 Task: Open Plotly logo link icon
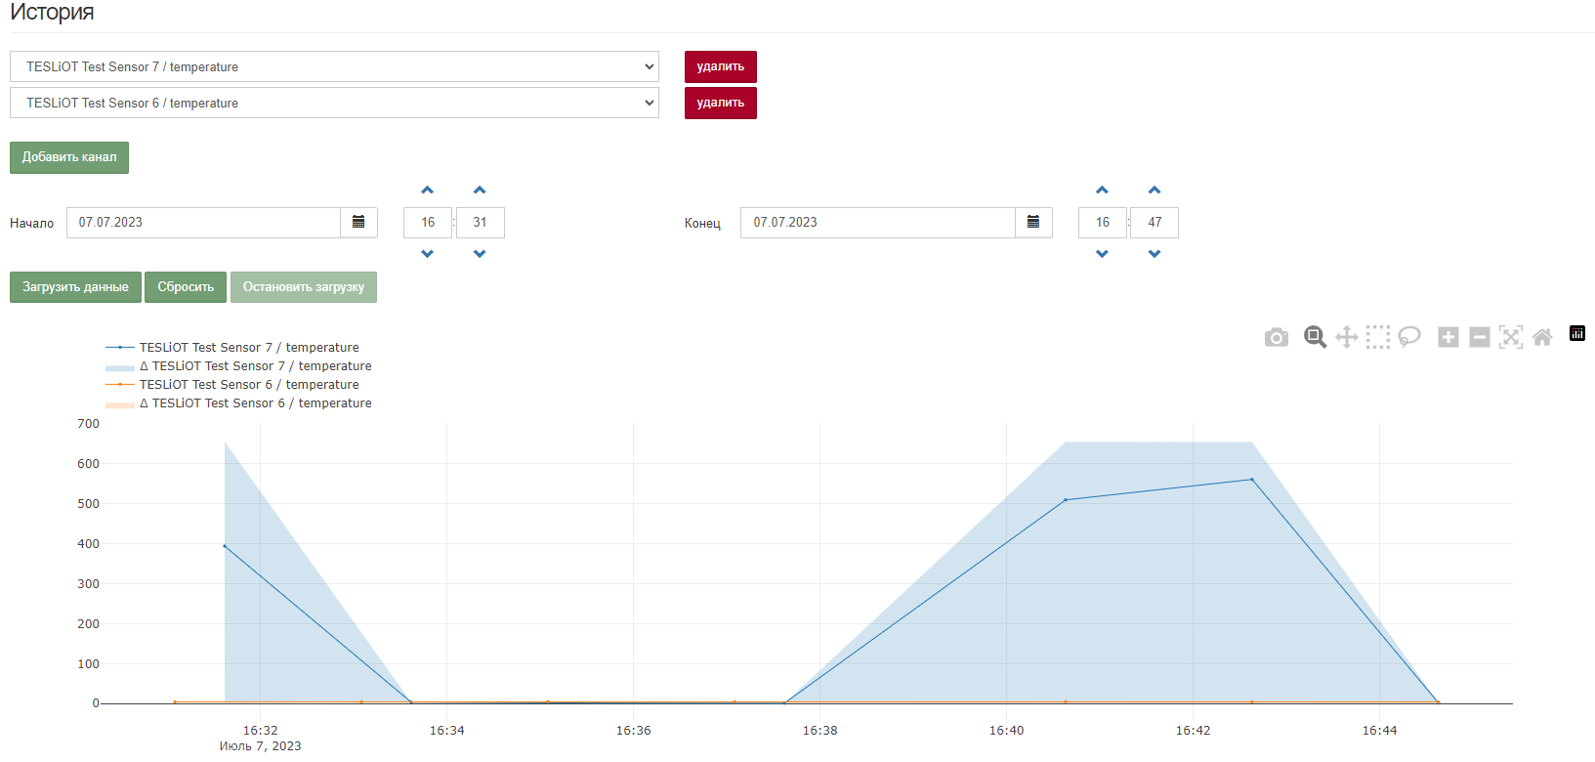[1577, 333]
